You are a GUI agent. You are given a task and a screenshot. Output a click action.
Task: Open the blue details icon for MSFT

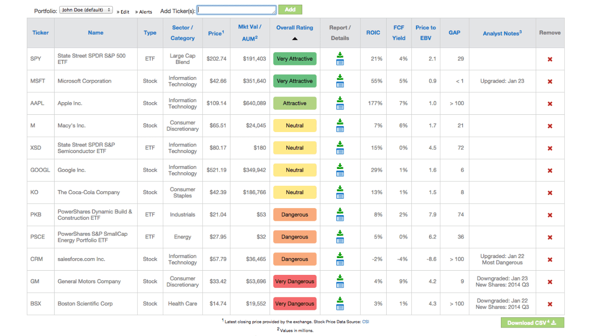340,84
